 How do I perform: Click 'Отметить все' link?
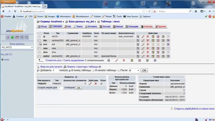coord(53,61)
